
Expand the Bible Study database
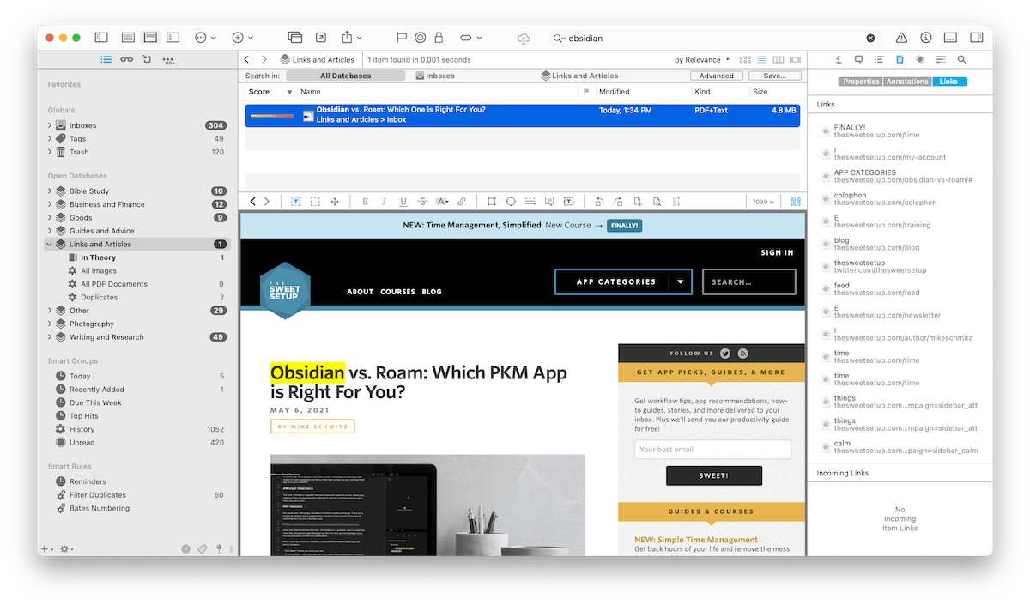click(50, 191)
